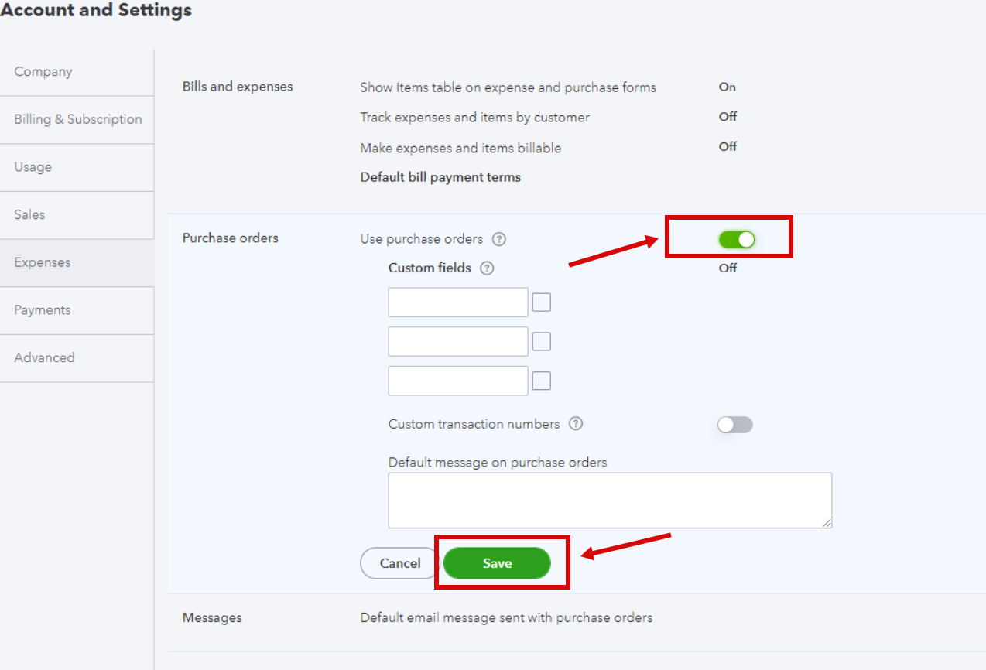Click the green Save button
Screen dimensions: 986x670
click(x=497, y=563)
